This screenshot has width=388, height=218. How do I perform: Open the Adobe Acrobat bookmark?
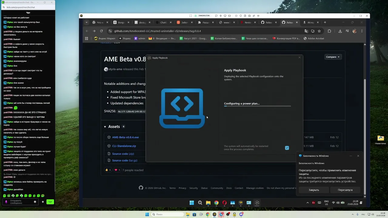pos(313,38)
